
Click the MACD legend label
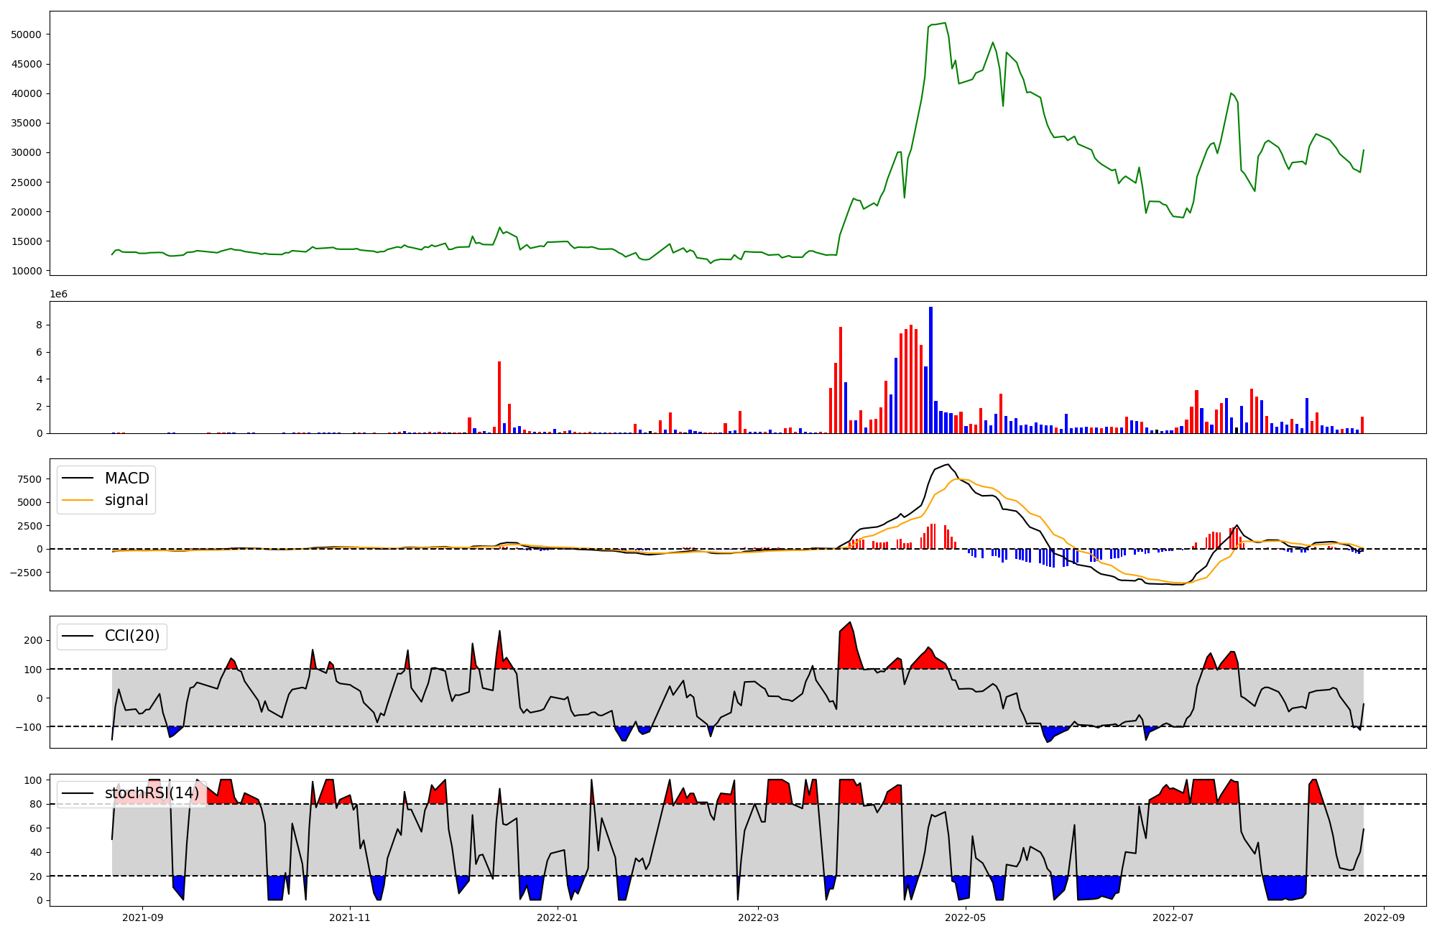126,478
